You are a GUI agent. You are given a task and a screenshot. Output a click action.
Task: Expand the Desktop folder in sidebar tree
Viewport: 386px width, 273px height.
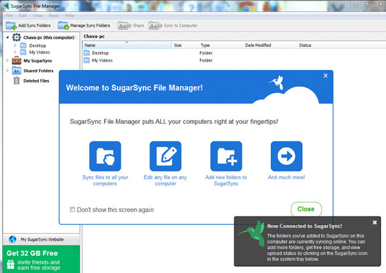(15, 46)
